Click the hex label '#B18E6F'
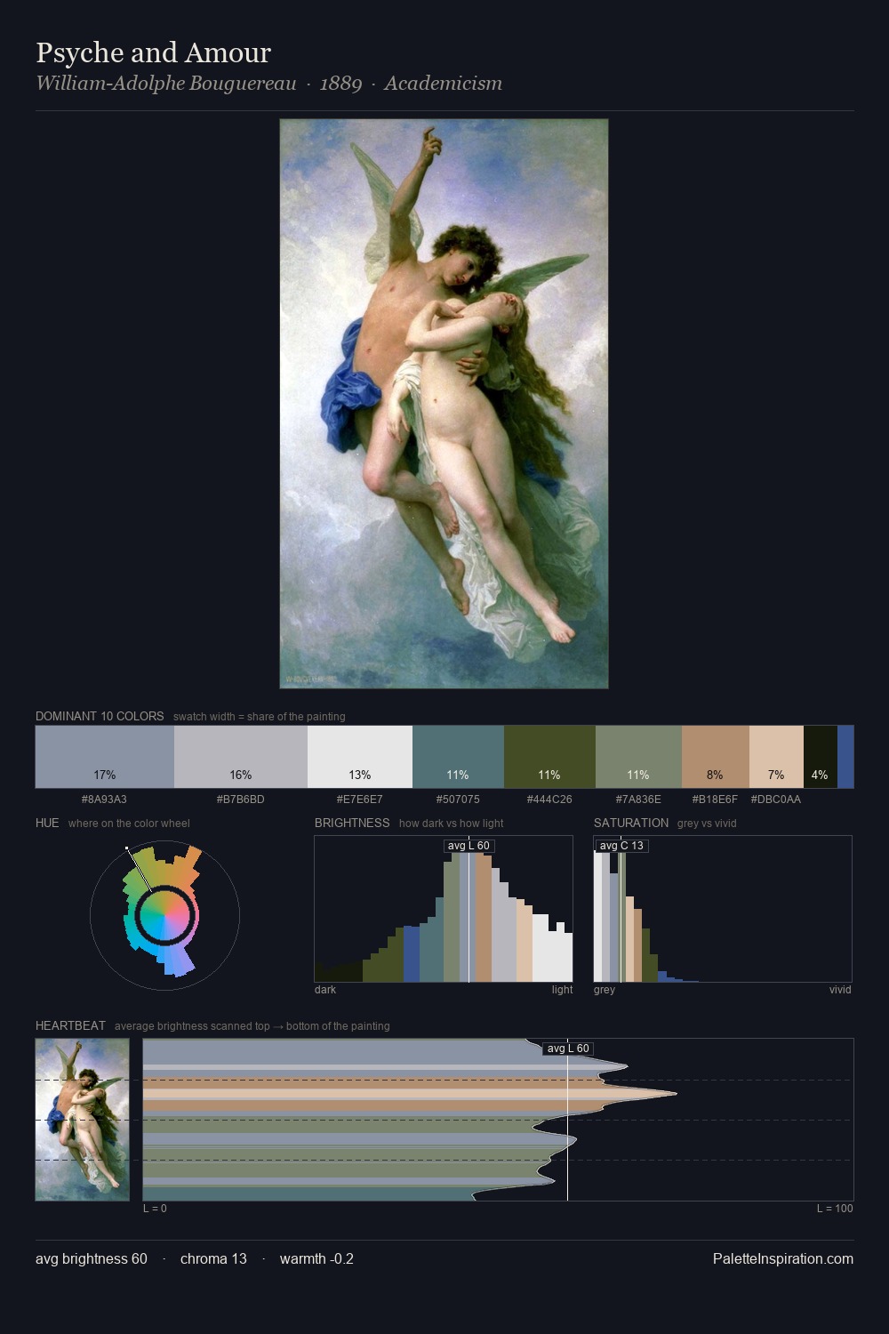 tap(715, 800)
